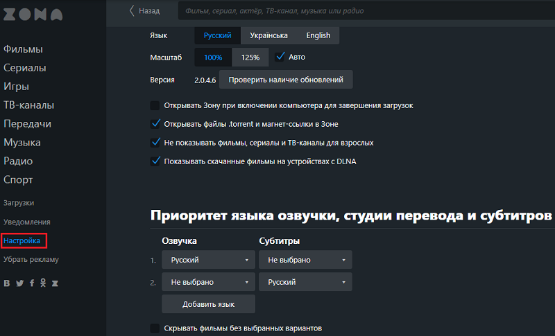Go to Загрузки in sidebar
Viewport: 555px width, 336px height.
point(19,203)
